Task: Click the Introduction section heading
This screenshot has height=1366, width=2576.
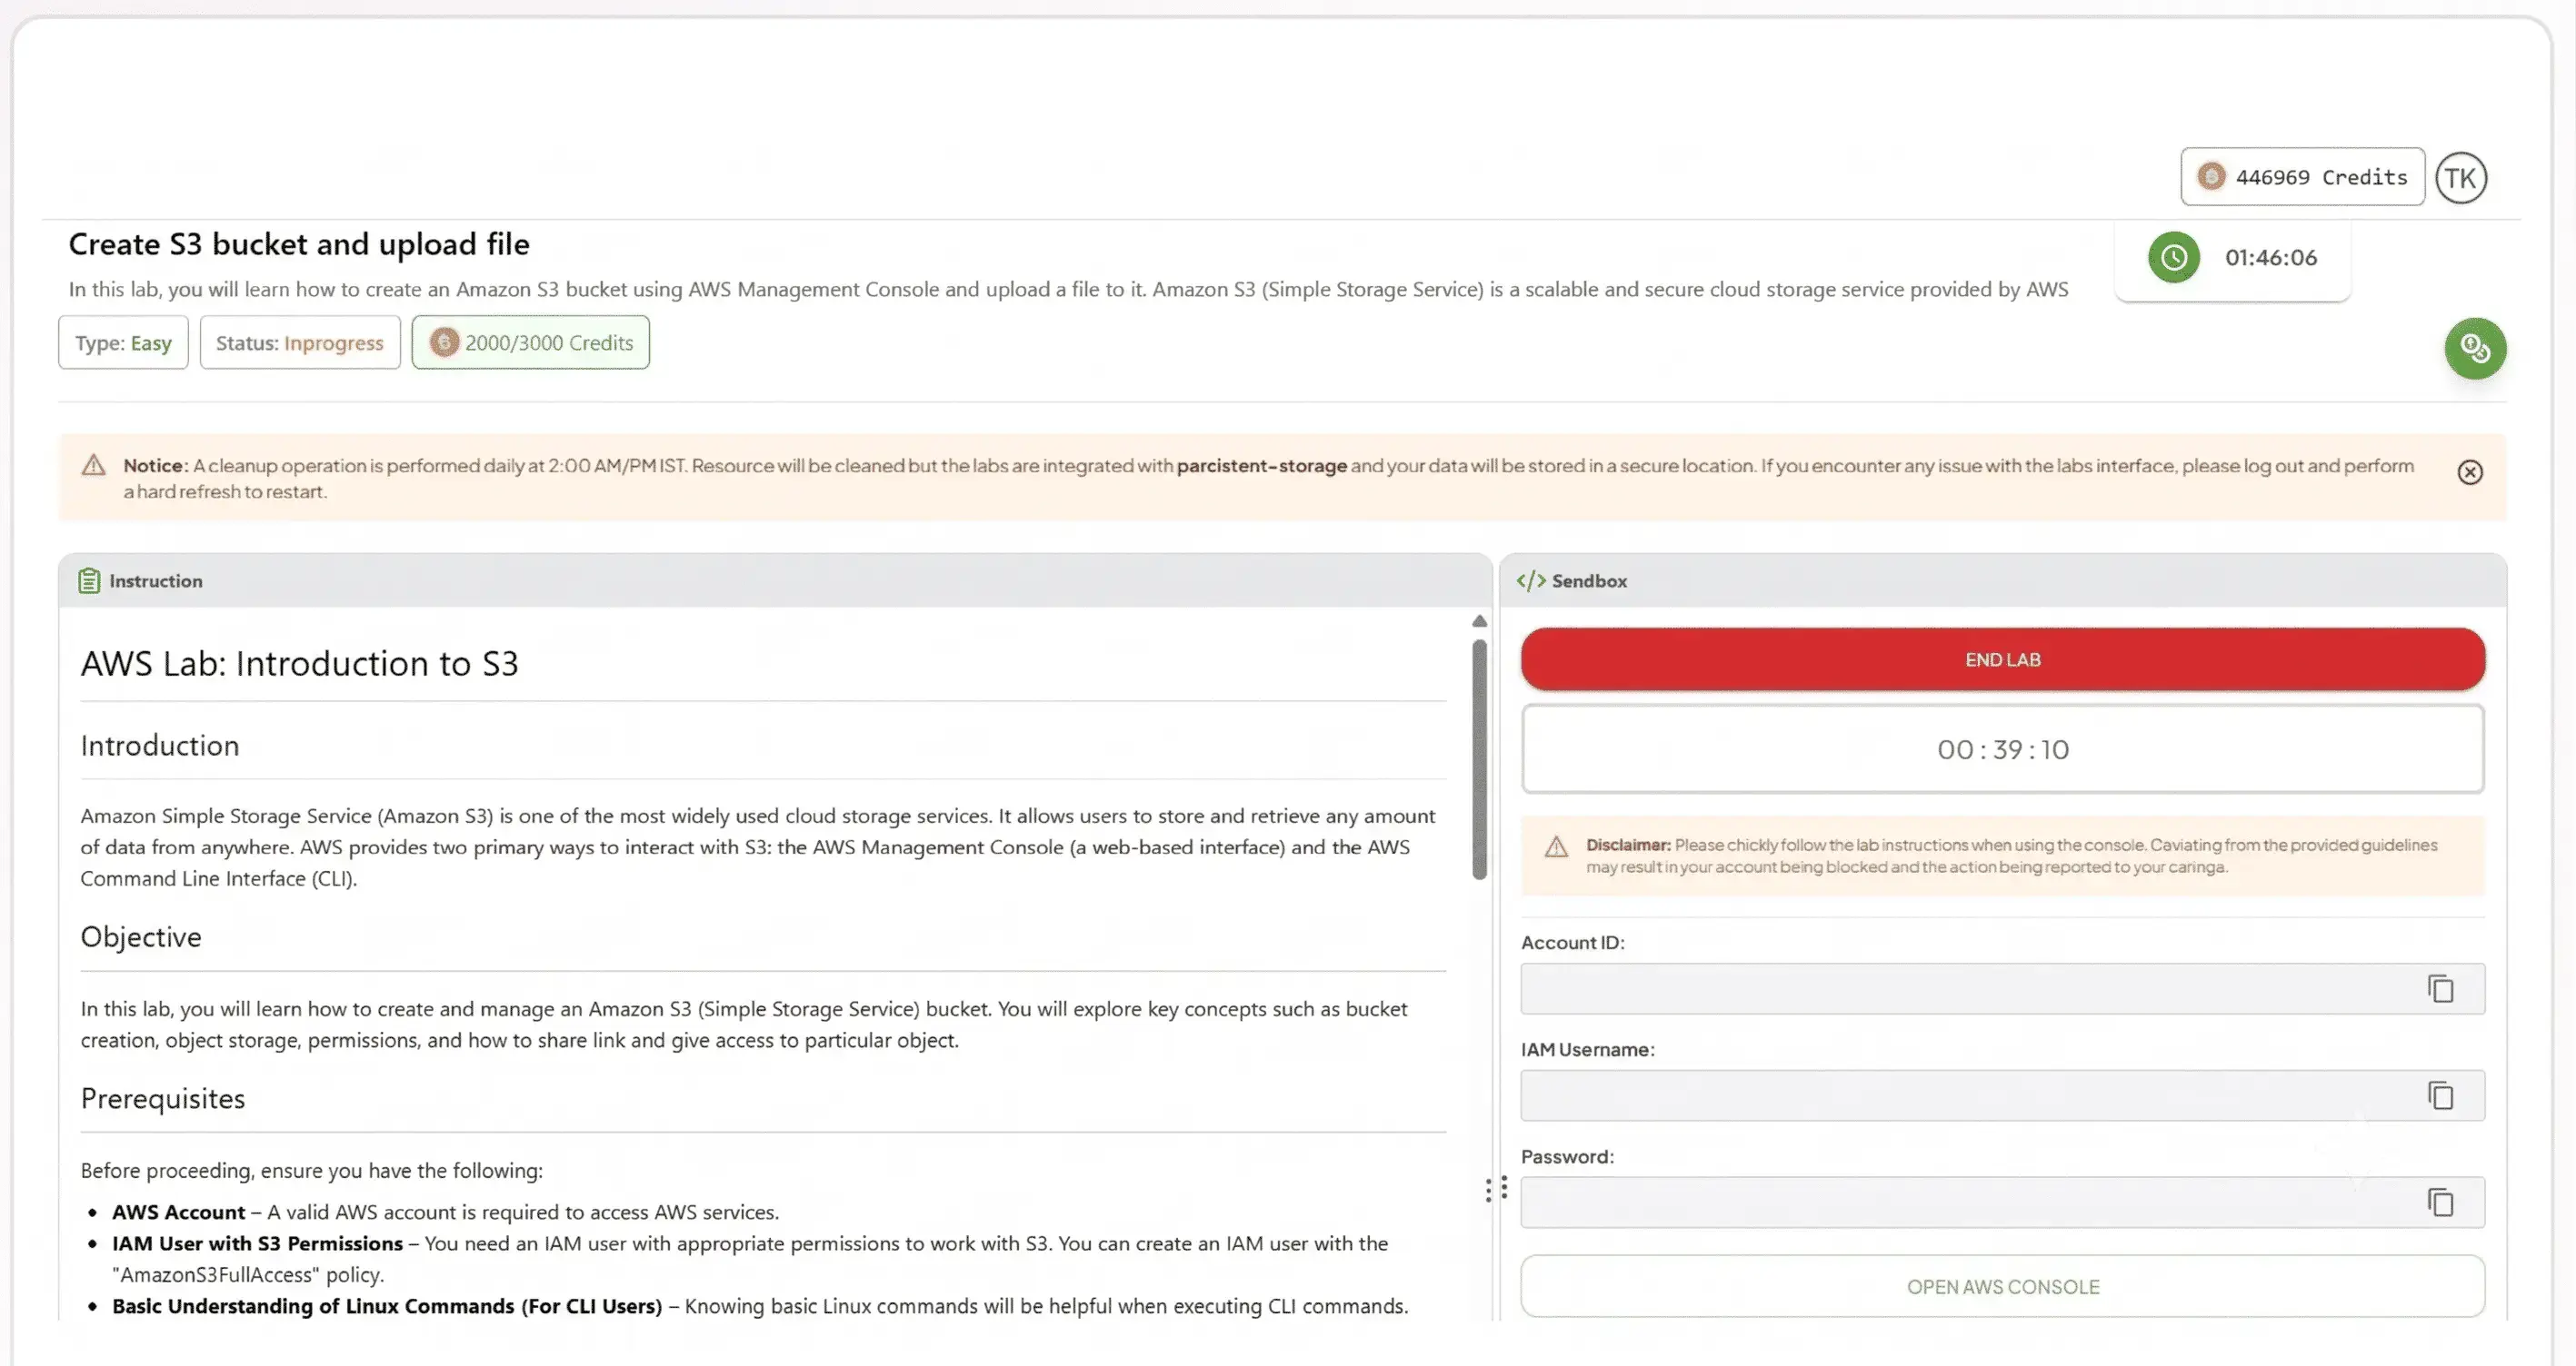Action: pyautogui.click(x=160, y=747)
